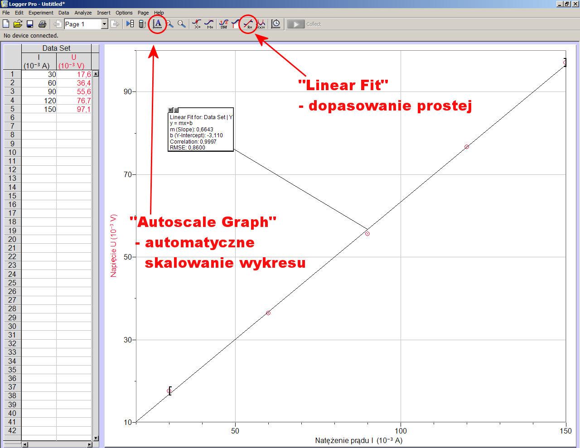Open an existing file via folder icon
This screenshot has height=448, width=580.
18,24
